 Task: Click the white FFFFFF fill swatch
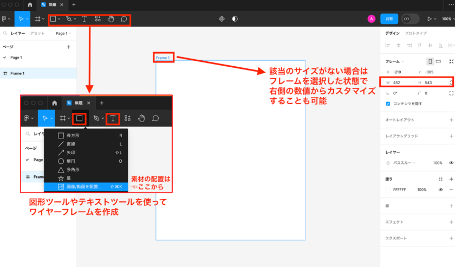click(x=388, y=189)
